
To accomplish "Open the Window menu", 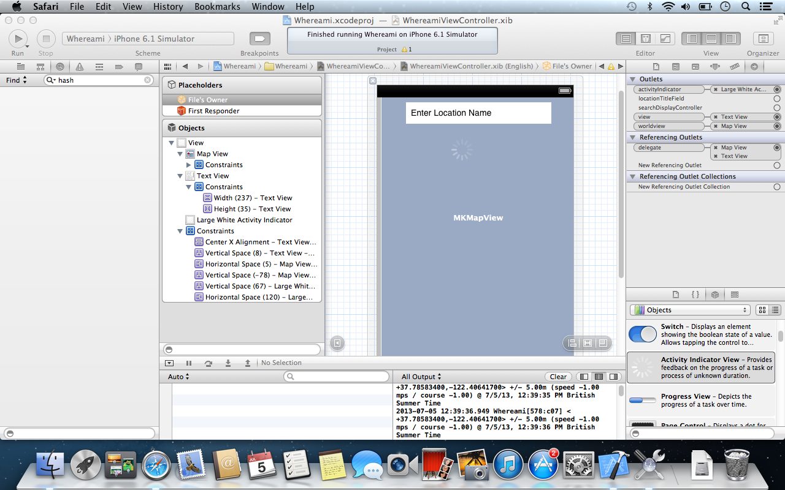I will pos(268,7).
